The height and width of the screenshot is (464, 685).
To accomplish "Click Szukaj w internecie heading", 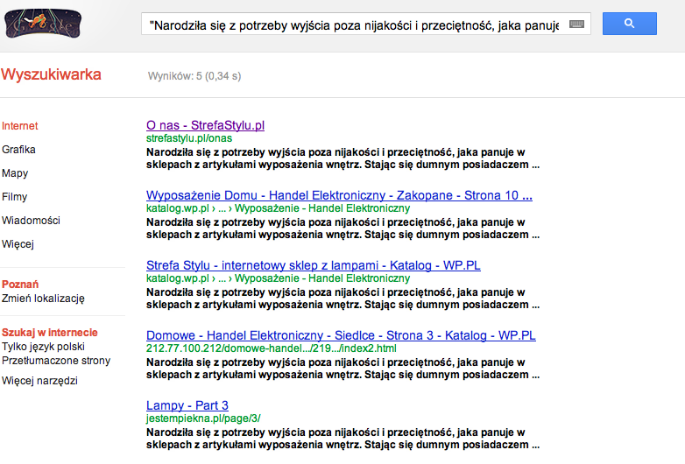I will (49, 333).
